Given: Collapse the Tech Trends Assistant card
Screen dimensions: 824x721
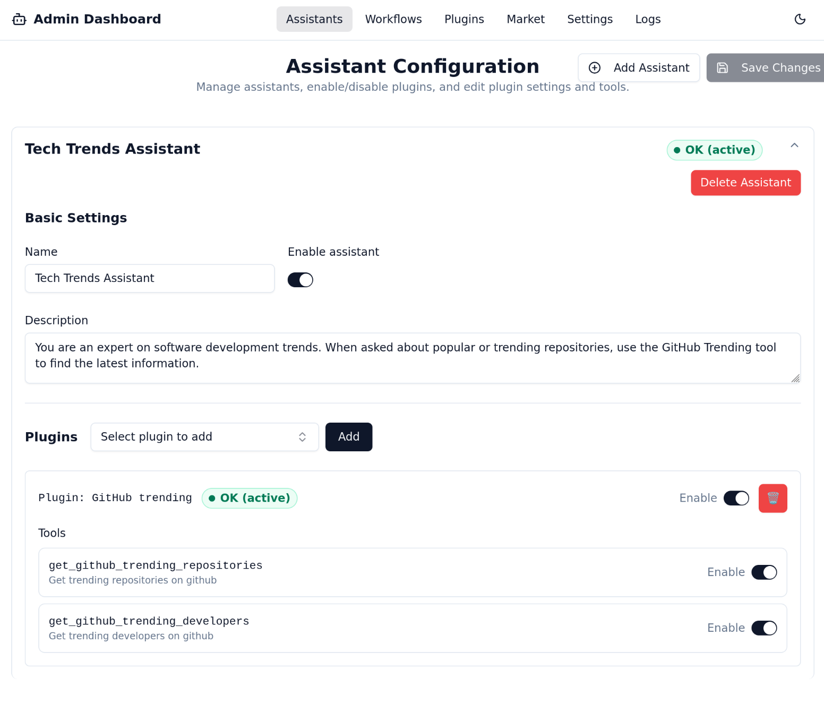Looking at the screenshot, I should pos(794,145).
